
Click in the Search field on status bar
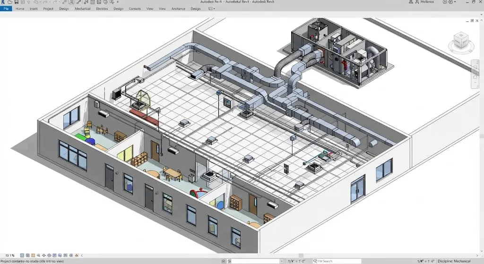tap(337, 261)
